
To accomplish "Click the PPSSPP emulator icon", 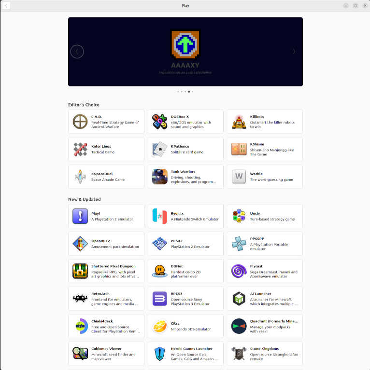I will [x=239, y=244].
